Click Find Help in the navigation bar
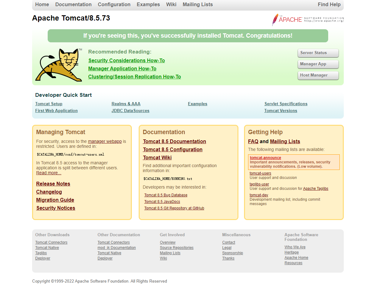Viewport: 374px width, 286px height. 329,4
